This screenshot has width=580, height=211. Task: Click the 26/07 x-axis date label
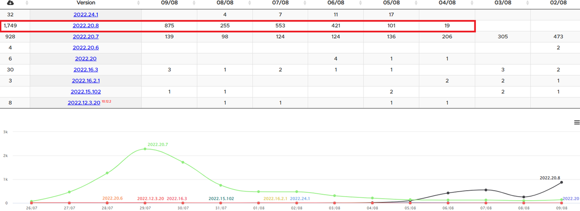coord(31,208)
